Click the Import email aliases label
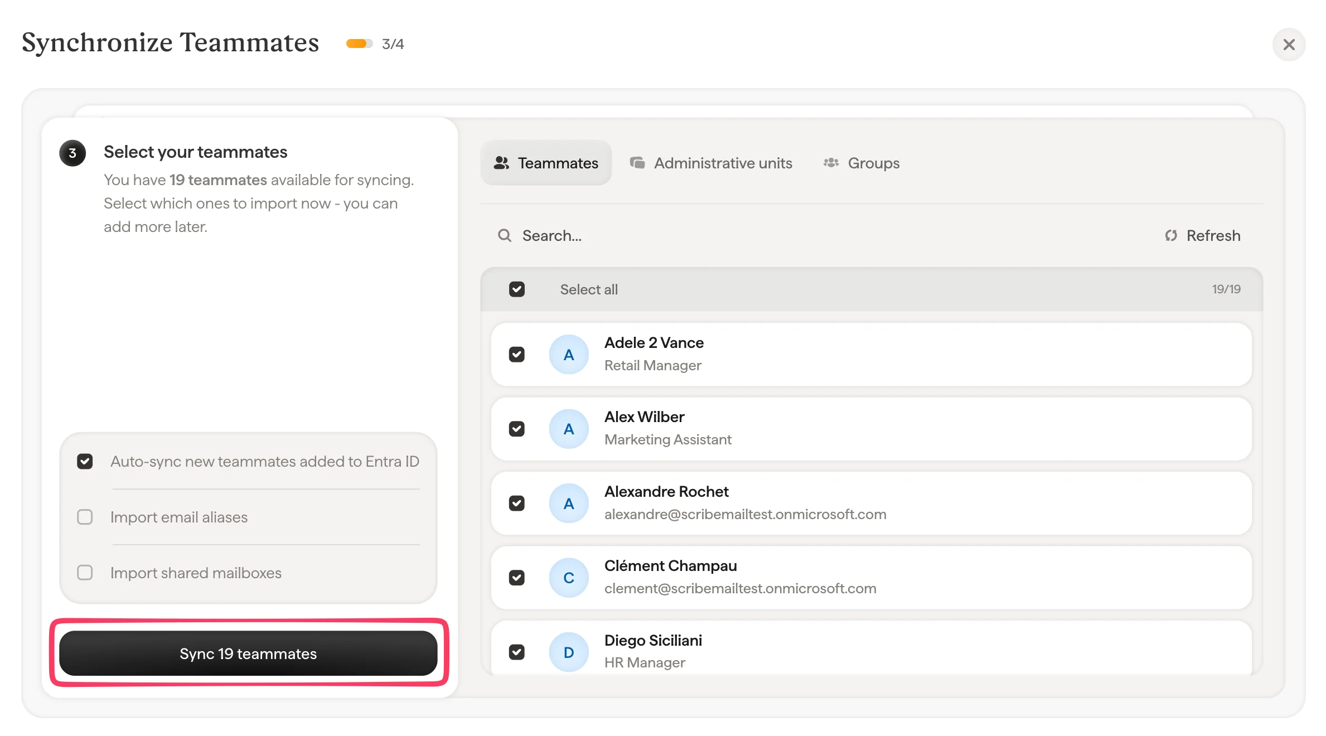The image size is (1326, 736). coord(178,517)
